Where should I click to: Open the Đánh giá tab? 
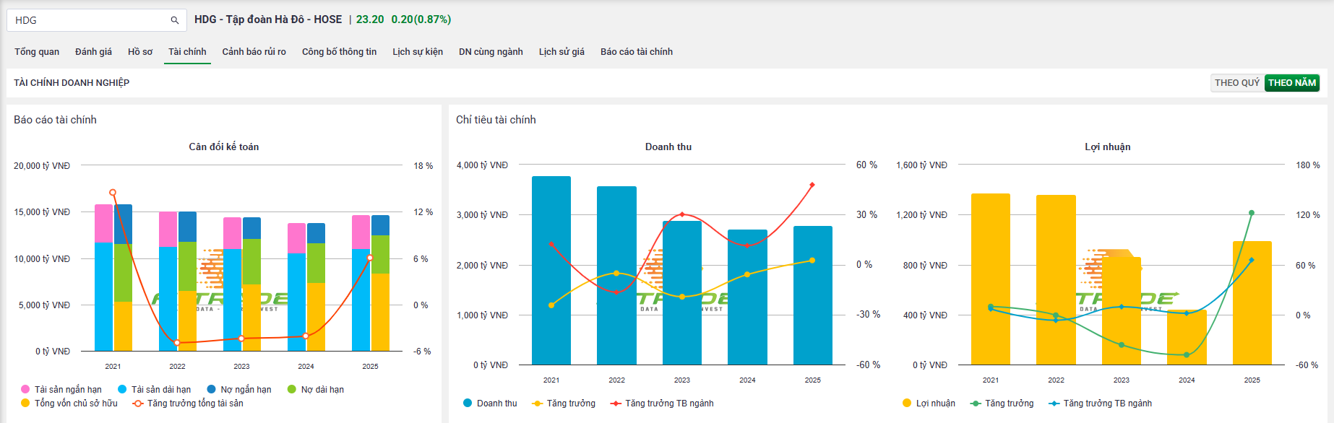point(93,52)
